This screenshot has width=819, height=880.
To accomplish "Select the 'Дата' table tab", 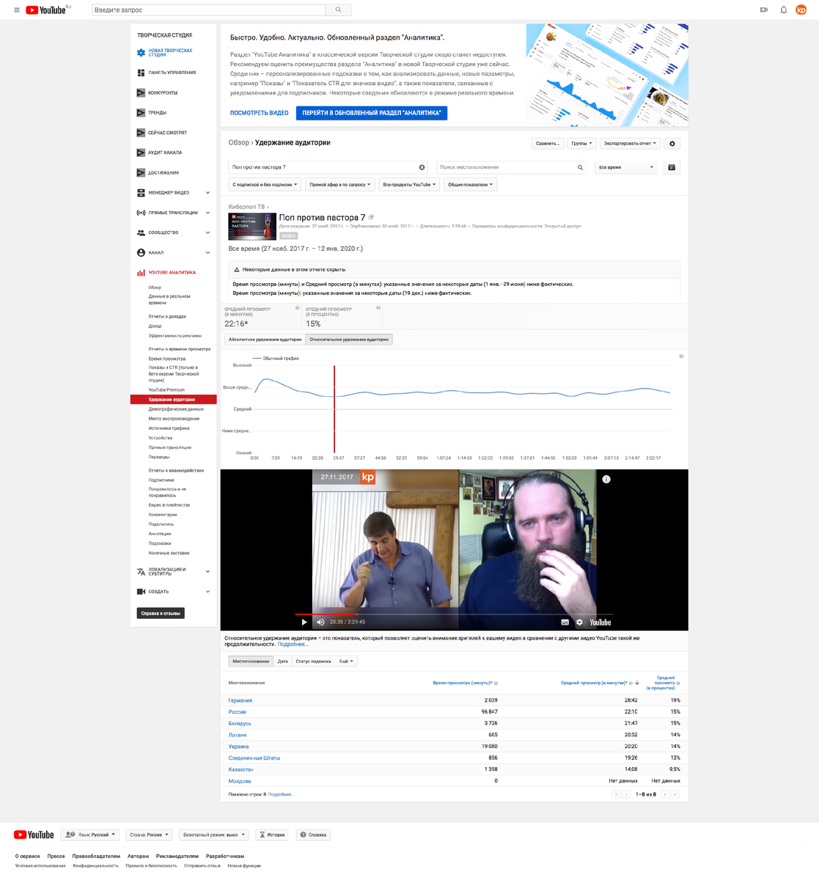I will (282, 661).
